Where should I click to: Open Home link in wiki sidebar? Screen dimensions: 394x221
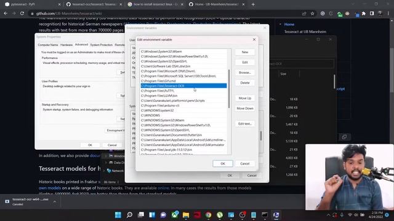[x=289, y=25]
